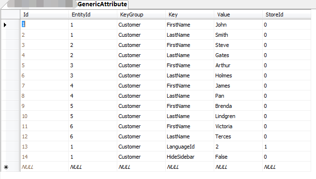Select the Value cell containing False
Image resolution: width=316 pixels, height=179 pixels.
pos(238,157)
